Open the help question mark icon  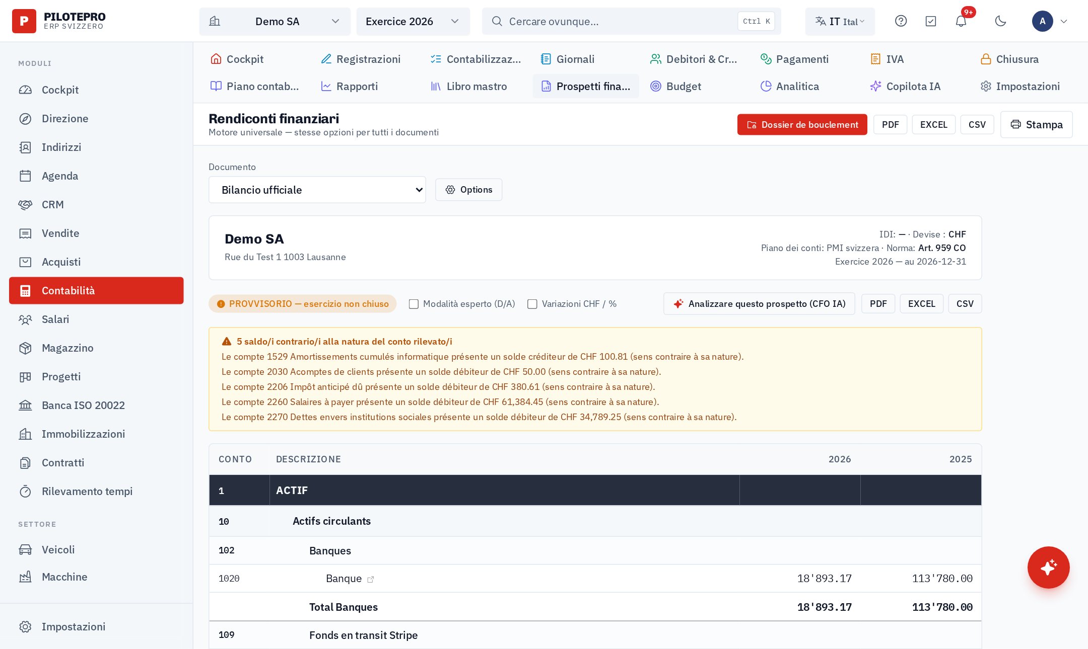(x=901, y=21)
